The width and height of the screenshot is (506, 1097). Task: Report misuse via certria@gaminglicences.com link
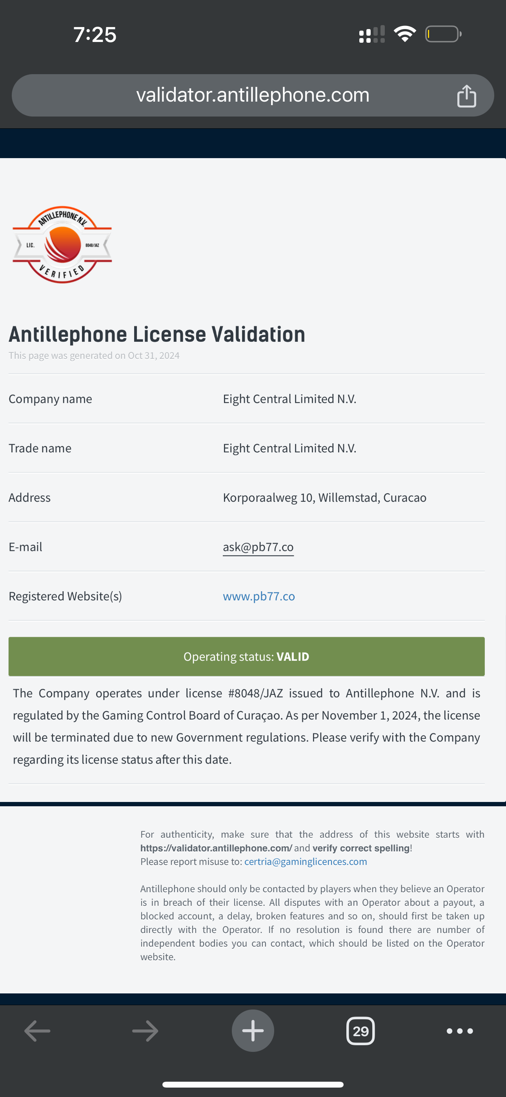tap(306, 862)
